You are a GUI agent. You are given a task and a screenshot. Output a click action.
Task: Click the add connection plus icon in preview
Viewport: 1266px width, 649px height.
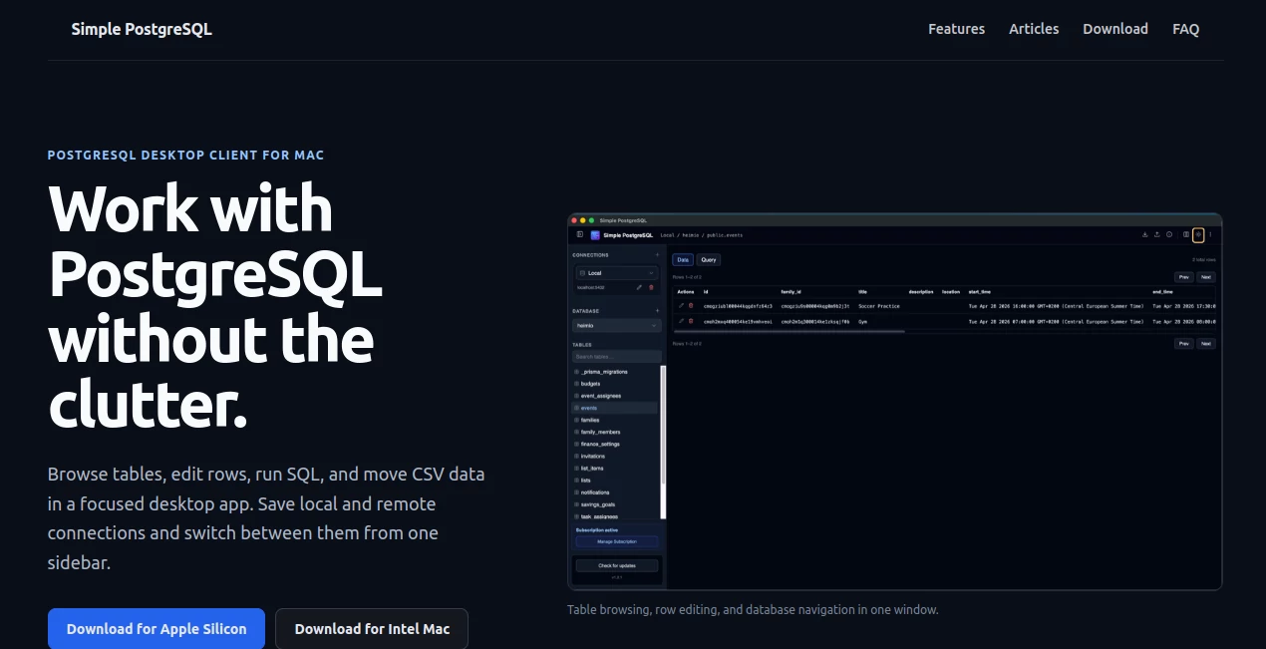point(657,255)
